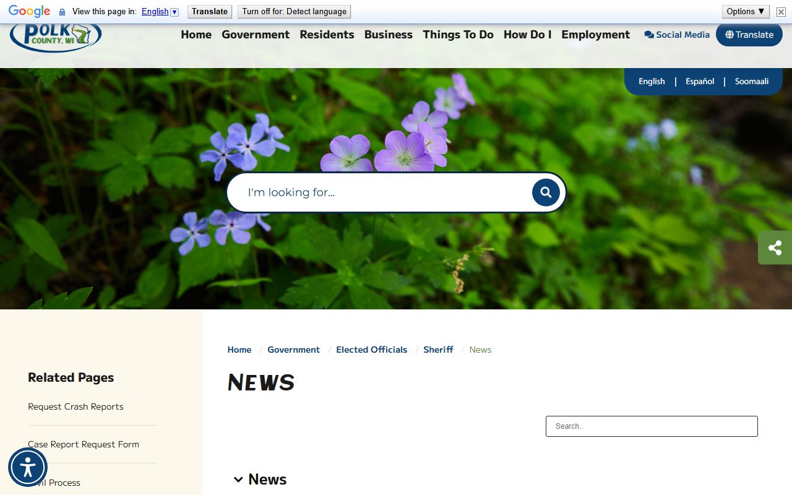
Task: Click the magnifying glass search button
Action: (546, 192)
